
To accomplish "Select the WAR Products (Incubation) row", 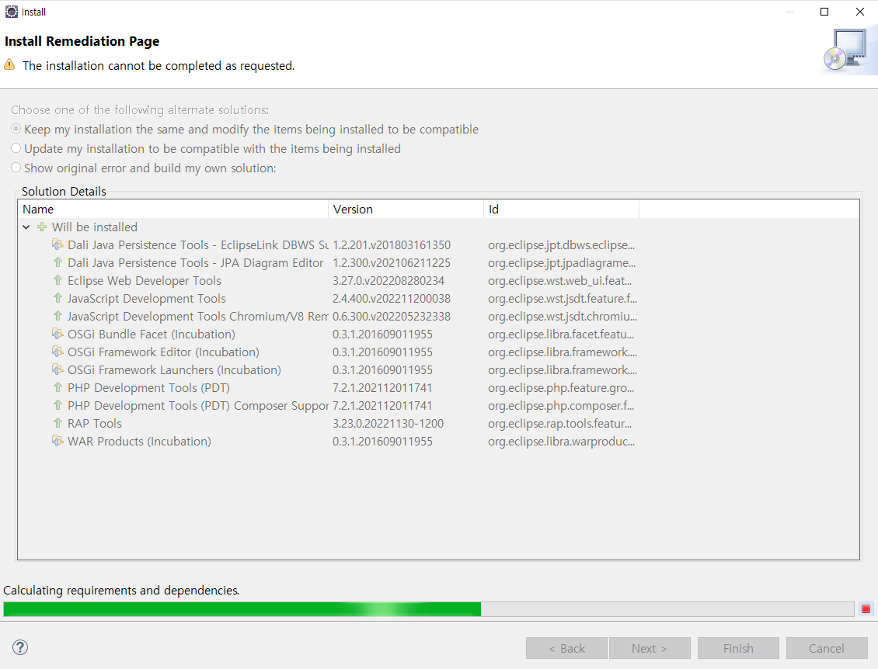I will pyautogui.click(x=438, y=442).
